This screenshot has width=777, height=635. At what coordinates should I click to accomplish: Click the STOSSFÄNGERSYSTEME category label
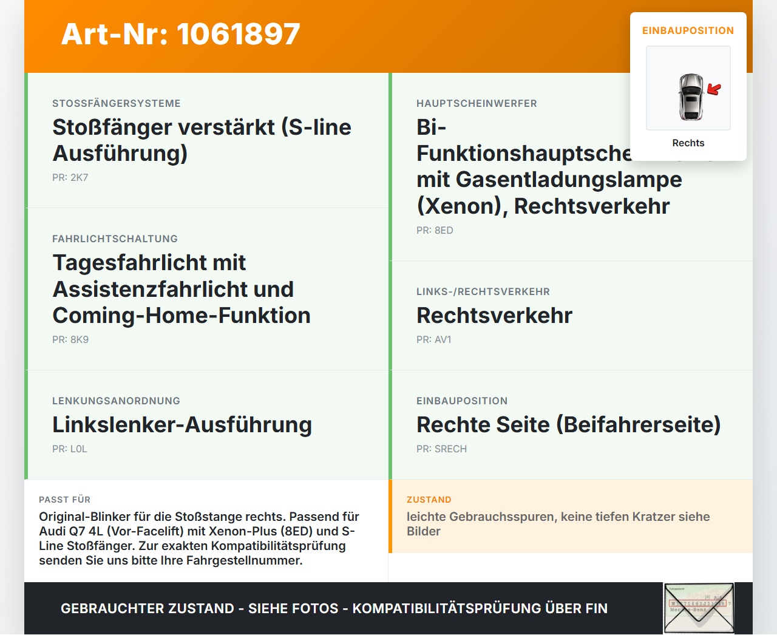coord(117,103)
